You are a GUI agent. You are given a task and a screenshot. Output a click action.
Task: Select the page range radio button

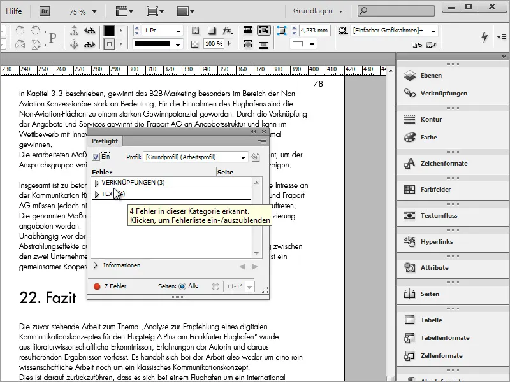(x=215, y=286)
